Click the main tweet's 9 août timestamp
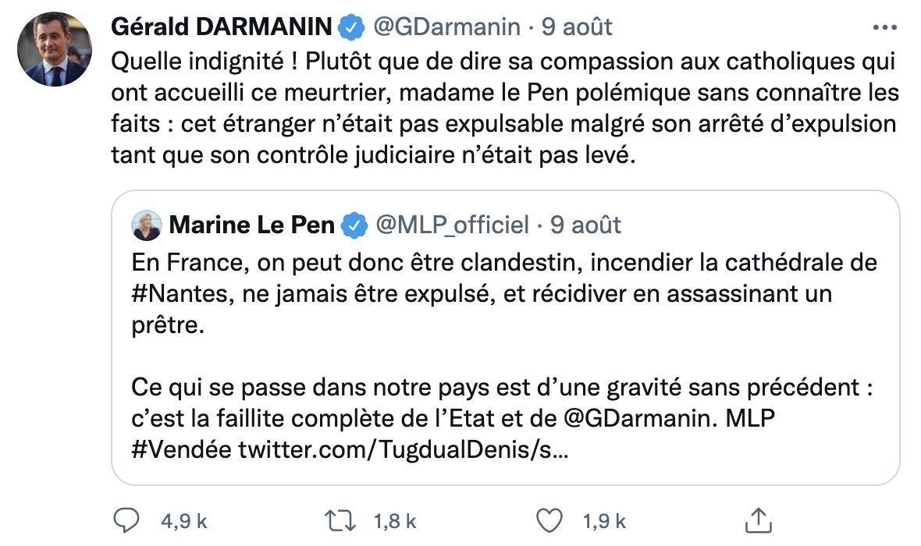921x546 pixels. 578,27
